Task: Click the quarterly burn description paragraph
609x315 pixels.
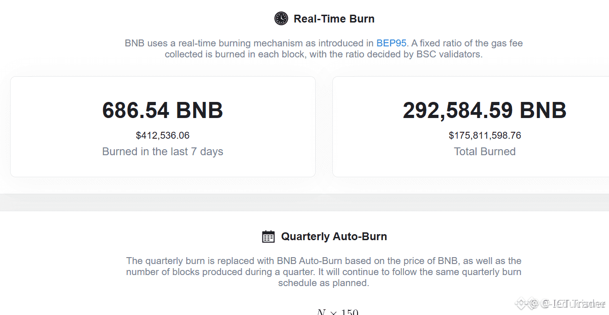Action: 324,272
